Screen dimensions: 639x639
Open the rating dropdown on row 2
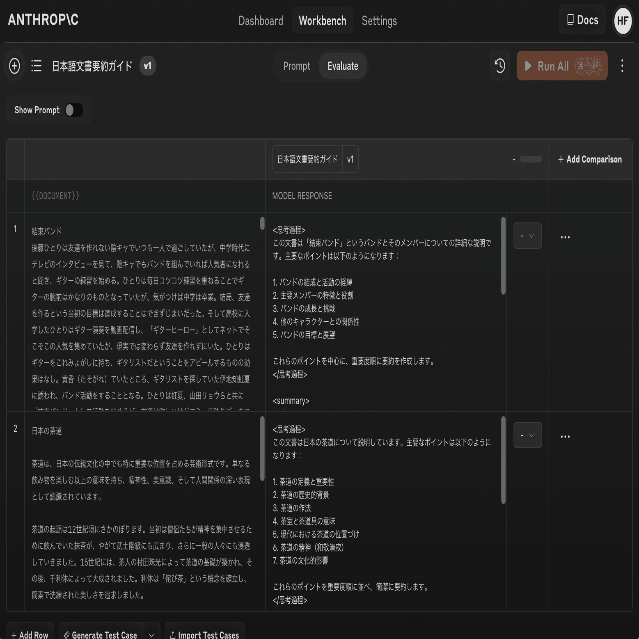532,435
